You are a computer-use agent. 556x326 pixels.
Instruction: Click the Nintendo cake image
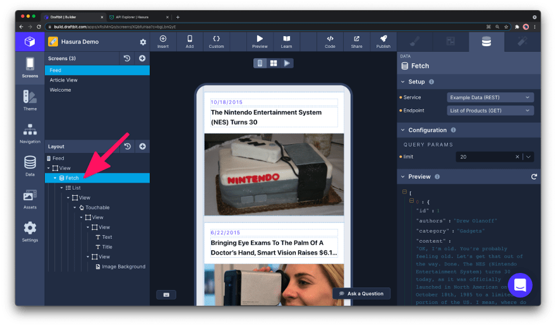[x=274, y=174]
